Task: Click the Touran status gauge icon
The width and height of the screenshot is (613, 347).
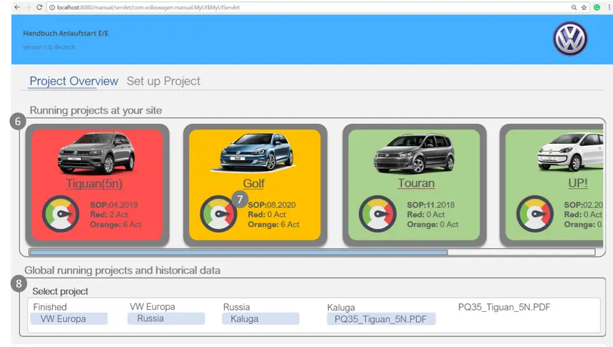Action: (x=377, y=214)
